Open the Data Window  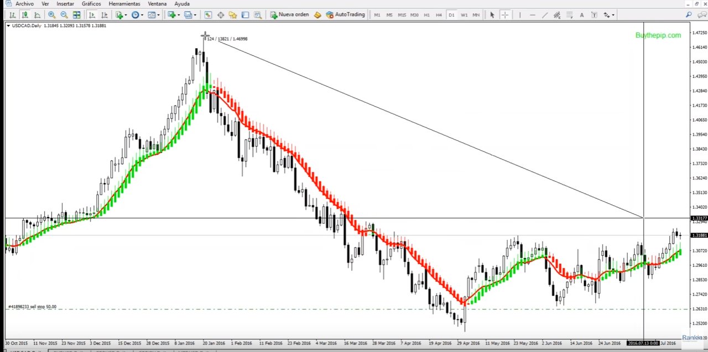221,15
